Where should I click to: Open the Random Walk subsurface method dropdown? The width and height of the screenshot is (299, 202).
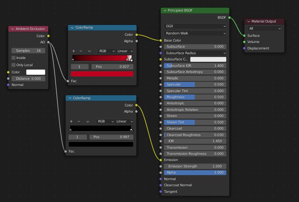pyautogui.click(x=195, y=33)
